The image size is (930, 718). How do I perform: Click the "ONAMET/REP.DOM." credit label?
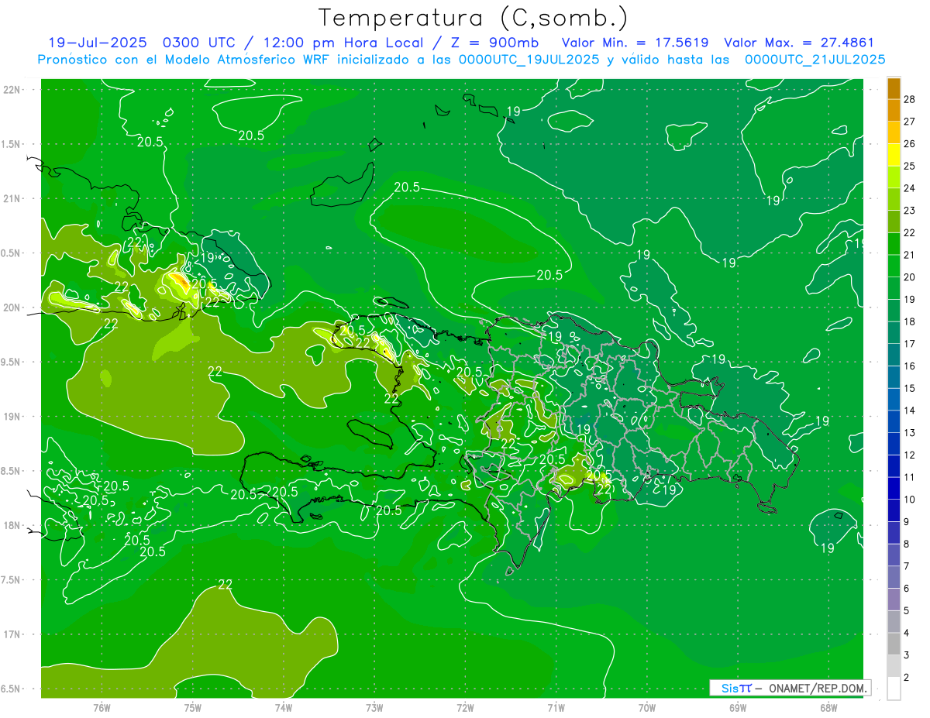[x=817, y=688]
